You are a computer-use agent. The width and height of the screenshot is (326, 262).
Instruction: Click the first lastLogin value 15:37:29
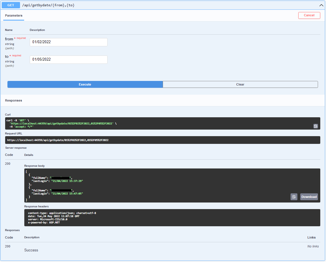(67, 181)
